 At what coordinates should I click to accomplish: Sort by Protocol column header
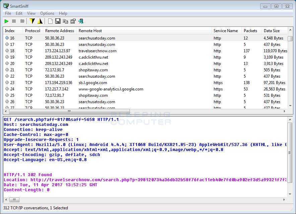(33, 31)
